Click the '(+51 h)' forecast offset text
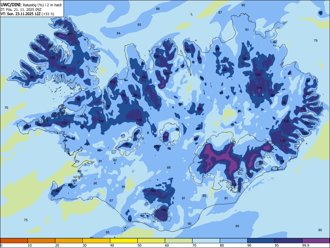 pos(48,14)
